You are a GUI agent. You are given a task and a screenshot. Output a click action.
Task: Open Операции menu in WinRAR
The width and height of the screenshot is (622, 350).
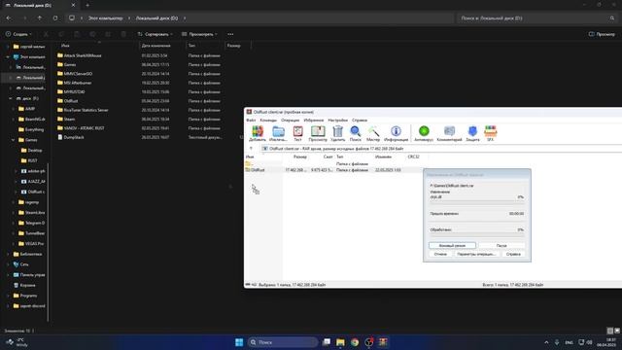tap(291, 121)
